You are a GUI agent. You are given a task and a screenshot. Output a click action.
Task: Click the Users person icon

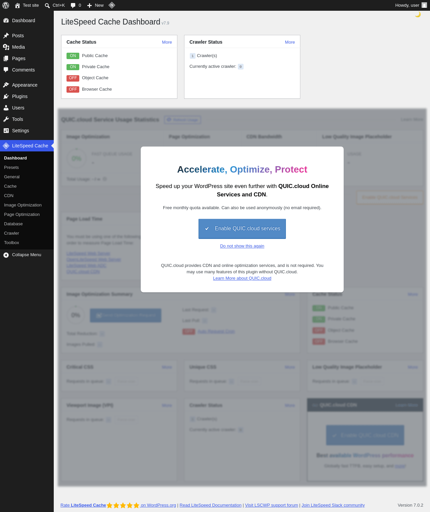click(x=6, y=108)
